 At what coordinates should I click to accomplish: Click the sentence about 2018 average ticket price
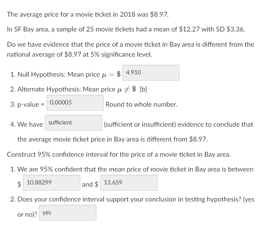tap(88, 14)
